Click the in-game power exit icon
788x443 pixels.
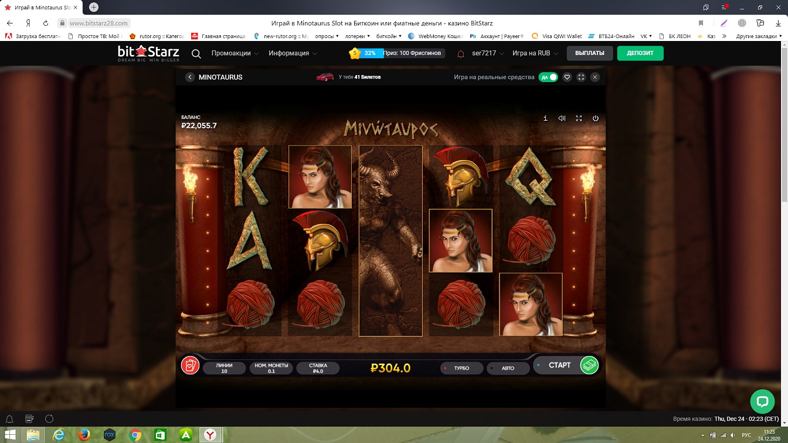coord(596,118)
